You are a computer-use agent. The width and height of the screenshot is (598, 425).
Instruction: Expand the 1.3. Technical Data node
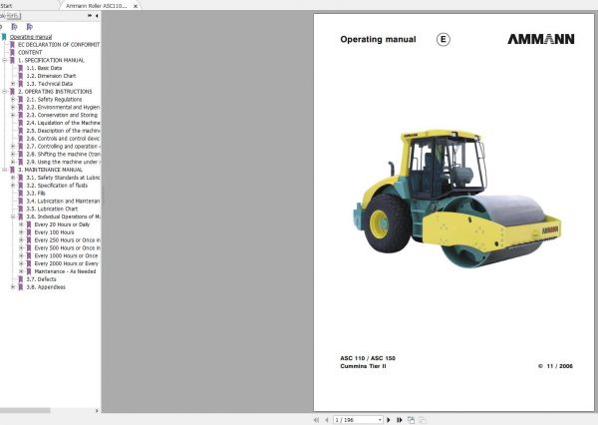(13, 84)
